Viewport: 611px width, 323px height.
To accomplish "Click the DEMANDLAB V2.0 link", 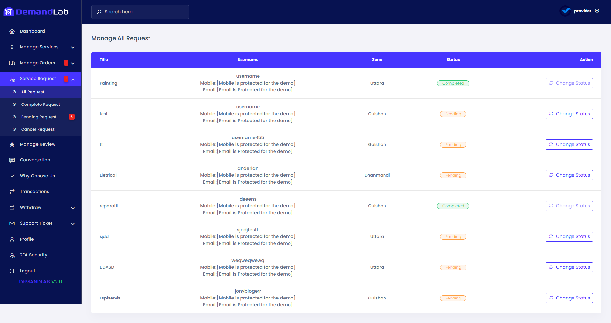I will [x=40, y=281].
